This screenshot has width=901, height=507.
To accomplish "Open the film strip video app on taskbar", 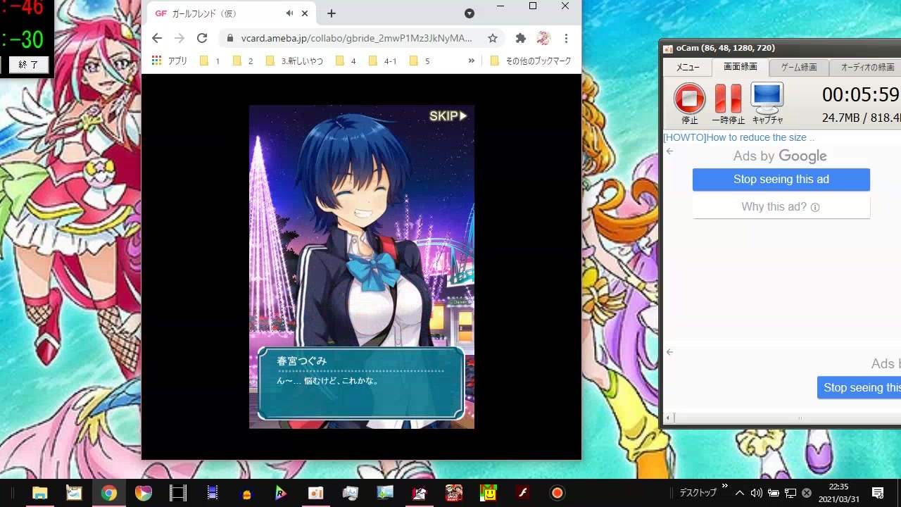I will [x=178, y=493].
